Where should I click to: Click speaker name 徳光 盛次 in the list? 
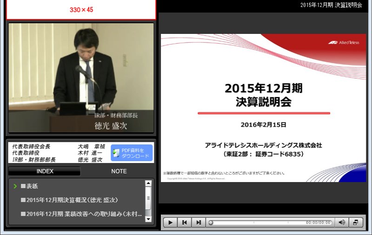pos(90,160)
